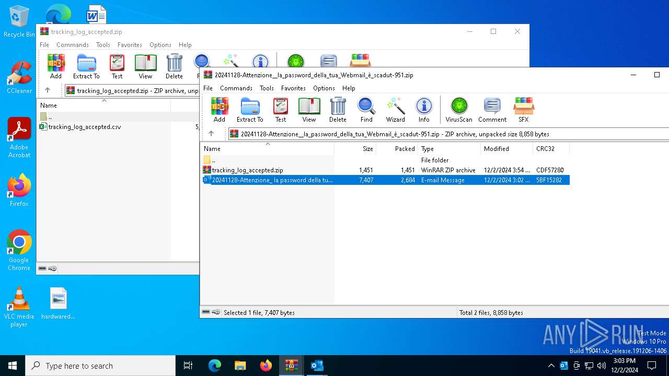Click View in tracking_log_accepted.zip window

pyautogui.click(x=145, y=66)
